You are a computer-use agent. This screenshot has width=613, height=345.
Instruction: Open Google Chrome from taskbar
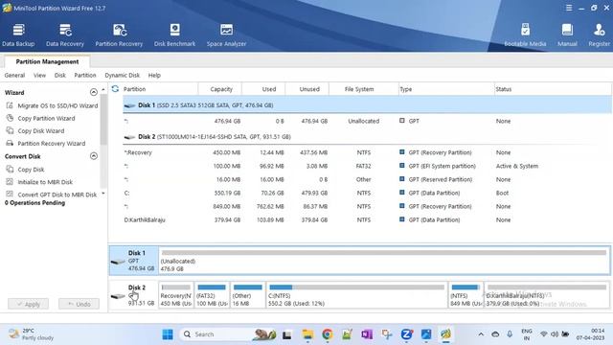click(x=327, y=334)
